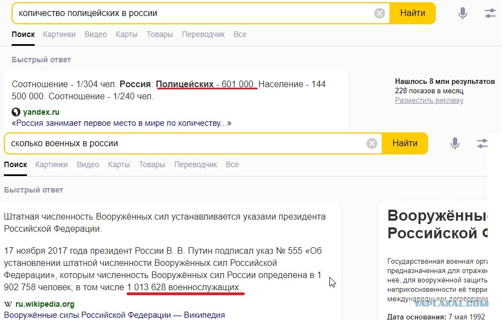Click the text 1 013 628 военнослужащих
503x320 pixels.
[184, 287]
